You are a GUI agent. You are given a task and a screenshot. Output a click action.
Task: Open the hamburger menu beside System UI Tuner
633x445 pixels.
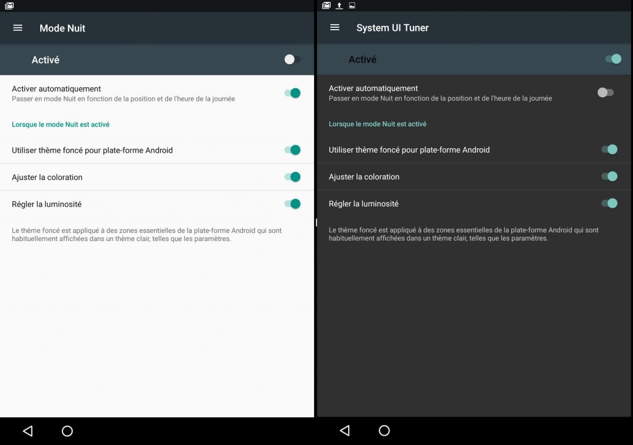coord(335,27)
